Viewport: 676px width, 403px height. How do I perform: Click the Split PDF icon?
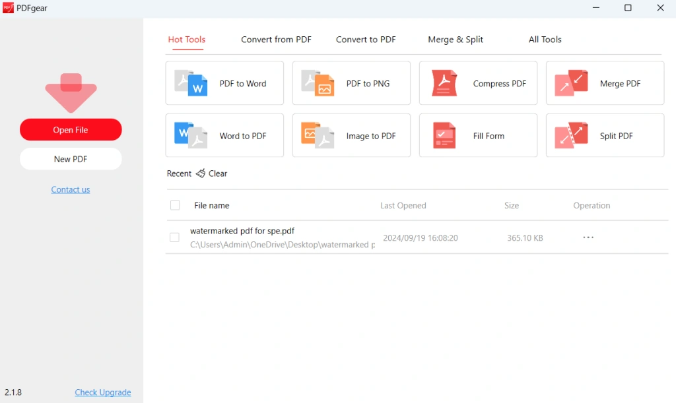tap(571, 135)
